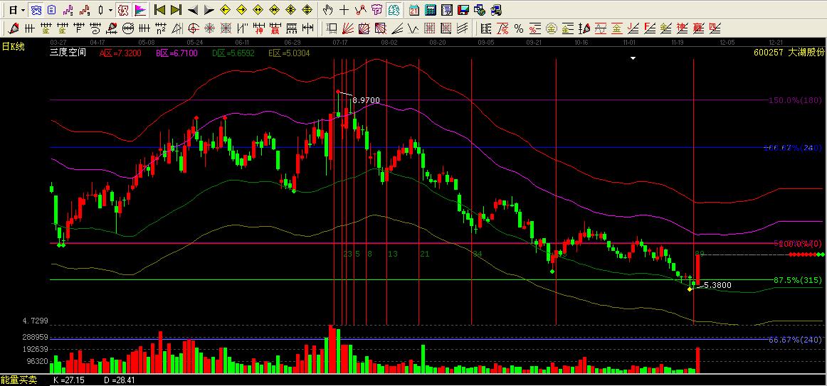
Task: Click the 150.0%(180) purple level line label
Action: (794, 100)
